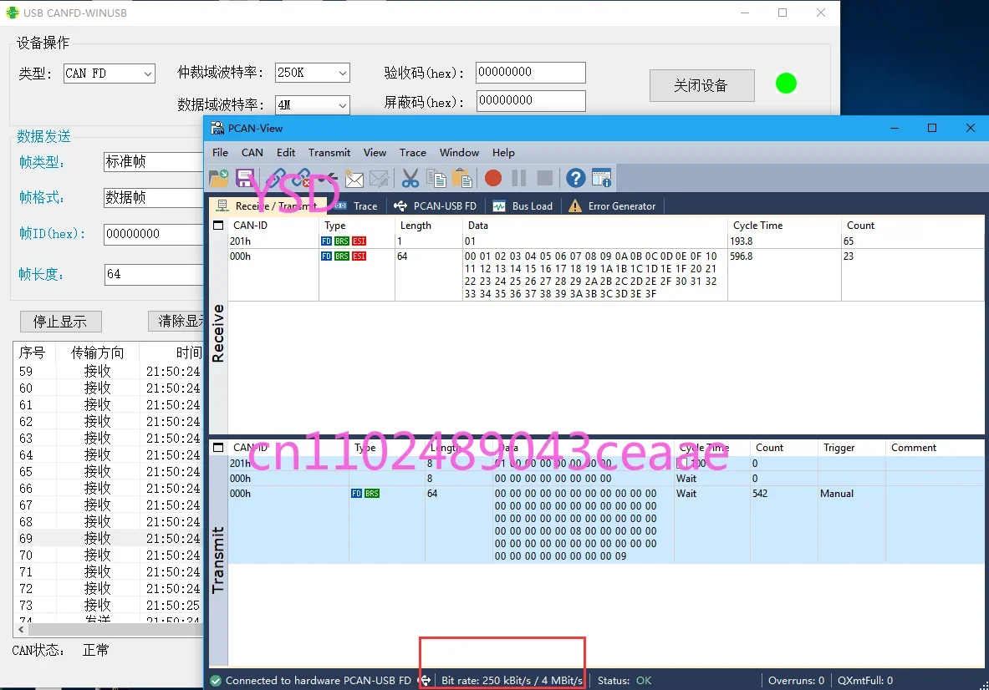Click the copy documents icon
The height and width of the screenshot is (690, 989).
tap(436, 178)
